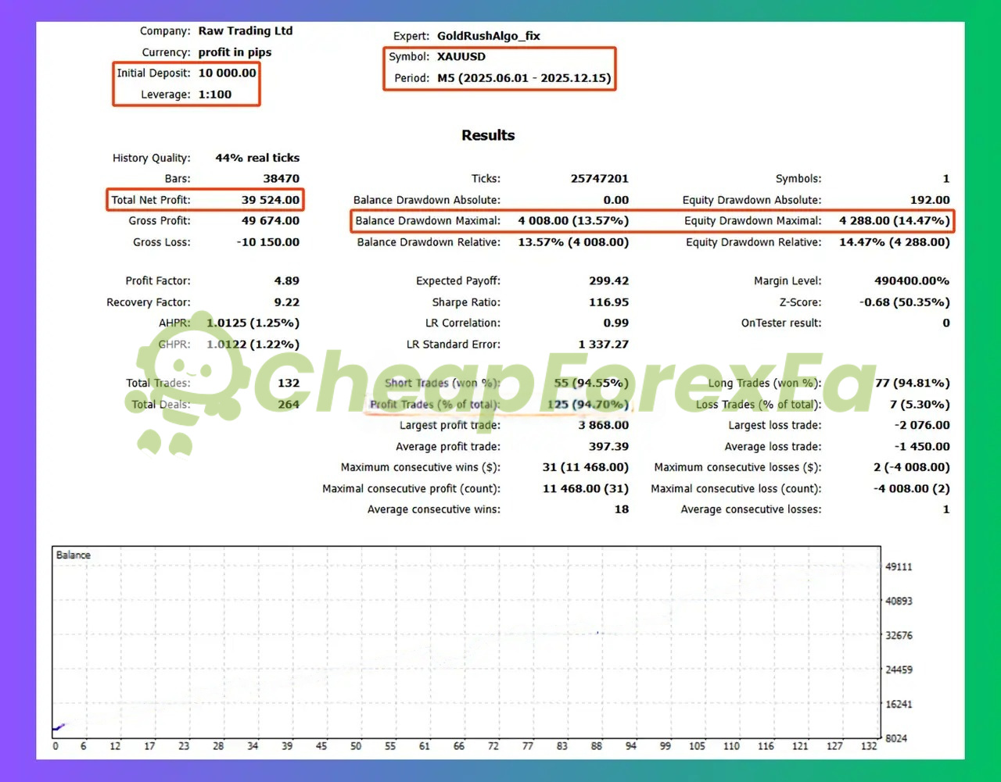Select Profit Trades value 125 (94.70%)
Image resolution: width=1001 pixels, height=782 pixels.
click(587, 405)
